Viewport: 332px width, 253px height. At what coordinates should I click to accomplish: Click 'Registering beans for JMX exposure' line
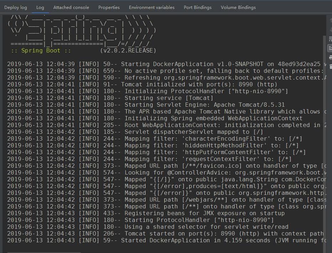(146, 213)
